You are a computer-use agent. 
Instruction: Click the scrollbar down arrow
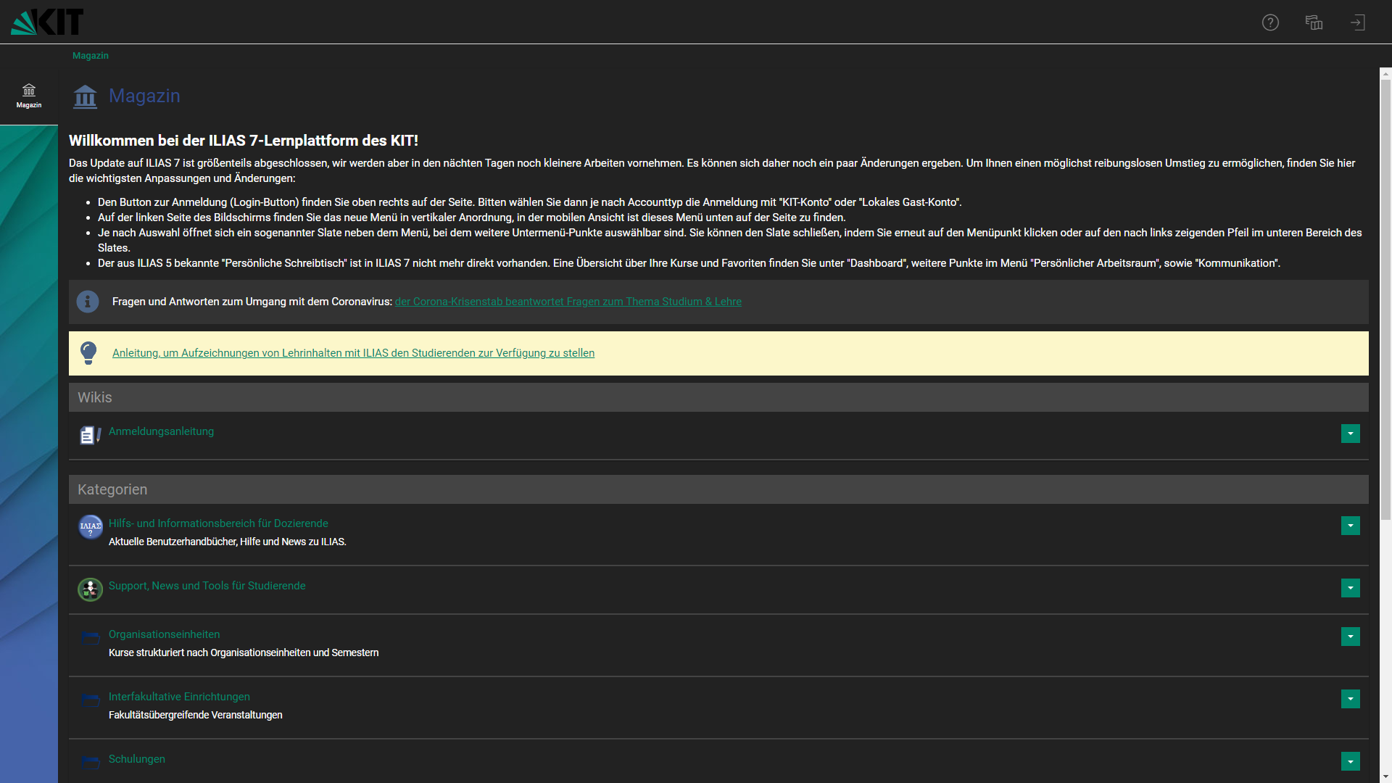click(1385, 776)
